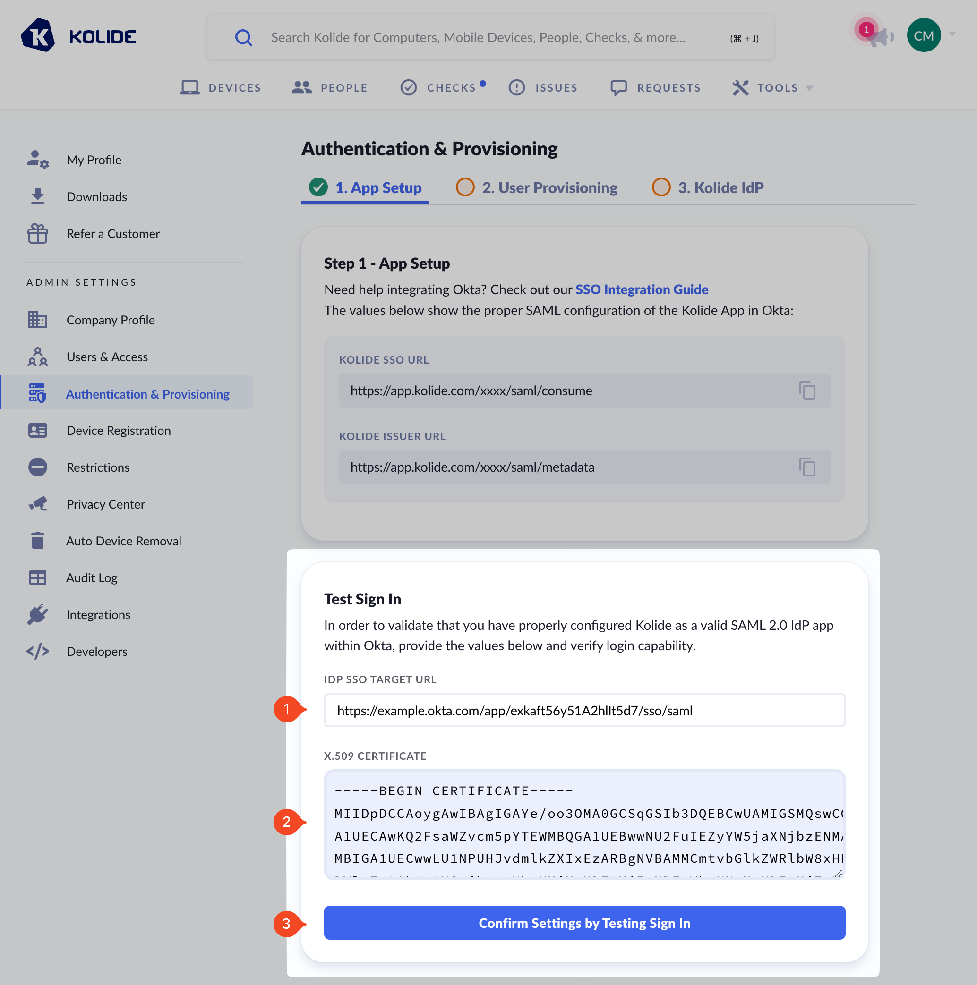Click the Company Profile building icon
This screenshot has height=985, width=977.
[x=38, y=320]
